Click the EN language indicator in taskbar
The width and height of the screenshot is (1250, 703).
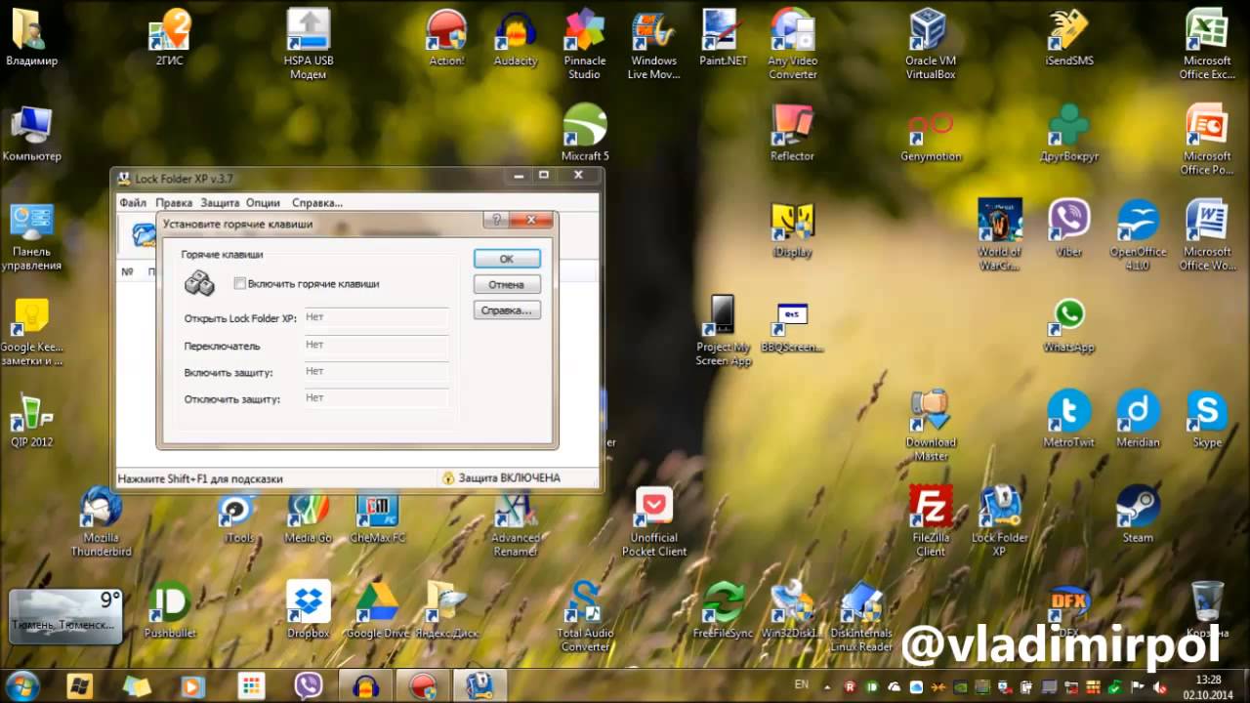(801, 684)
